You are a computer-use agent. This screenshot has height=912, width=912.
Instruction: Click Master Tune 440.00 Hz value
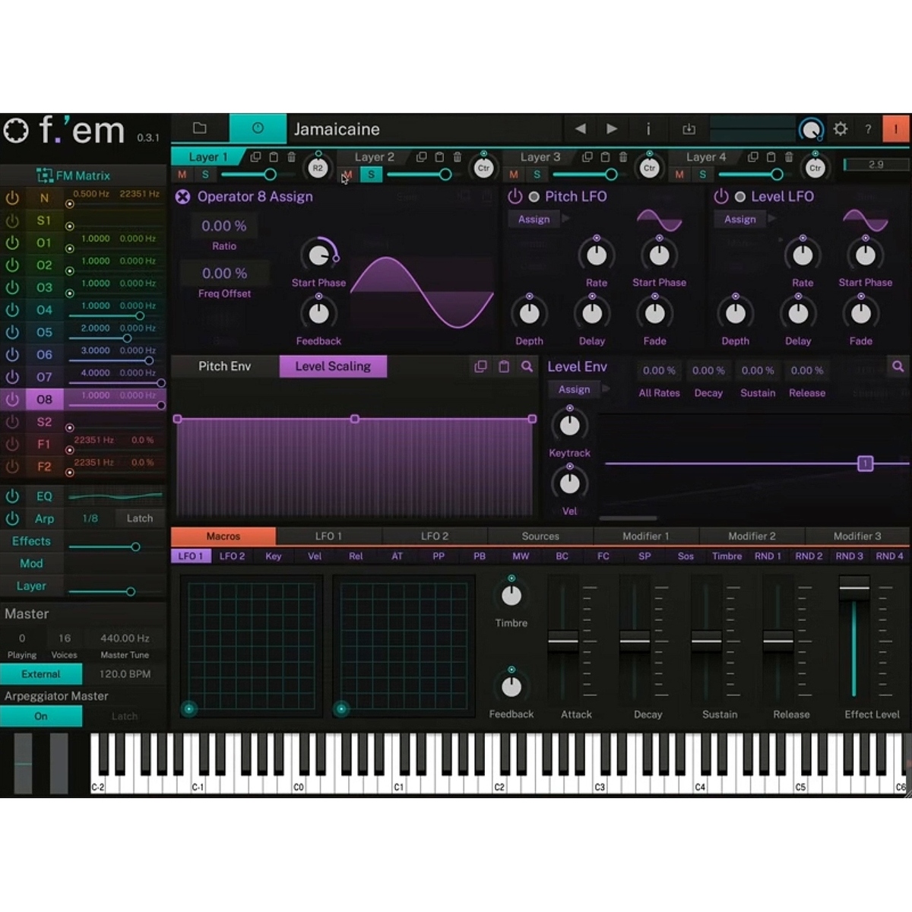[125, 638]
